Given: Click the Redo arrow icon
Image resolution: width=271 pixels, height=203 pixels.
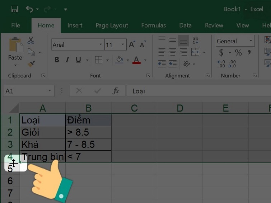Looking at the screenshot, I should tap(47, 9).
